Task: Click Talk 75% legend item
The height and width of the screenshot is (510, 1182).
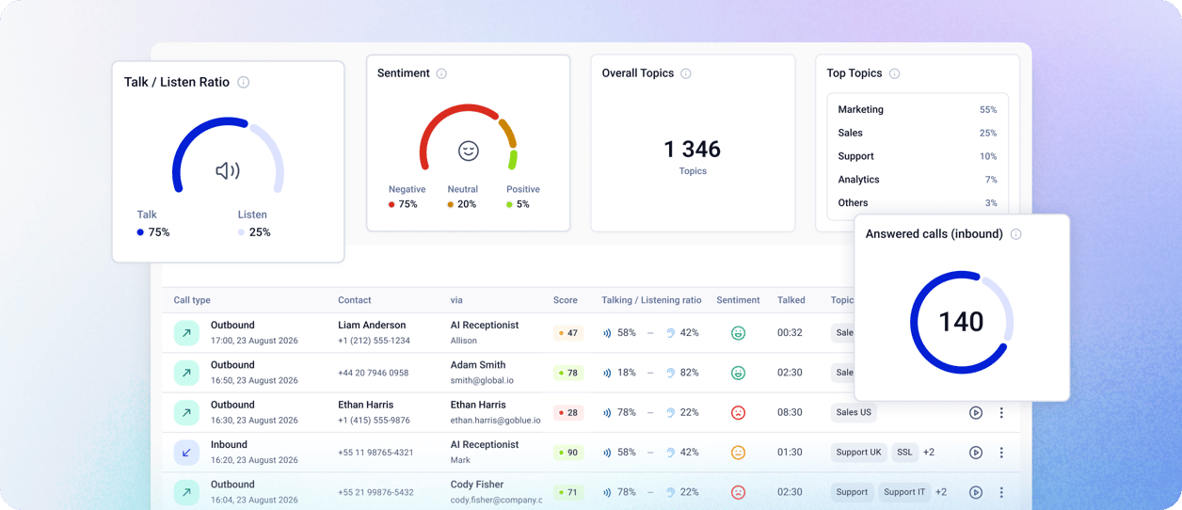Action: 153,224
